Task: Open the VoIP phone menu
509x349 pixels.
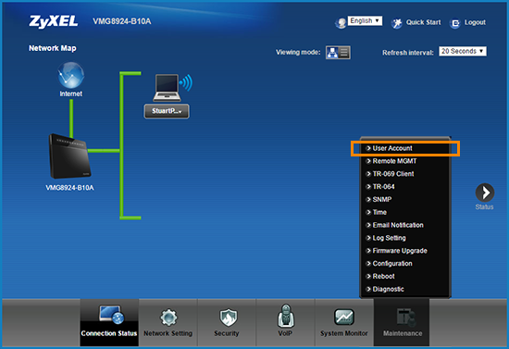Action: point(286,316)
